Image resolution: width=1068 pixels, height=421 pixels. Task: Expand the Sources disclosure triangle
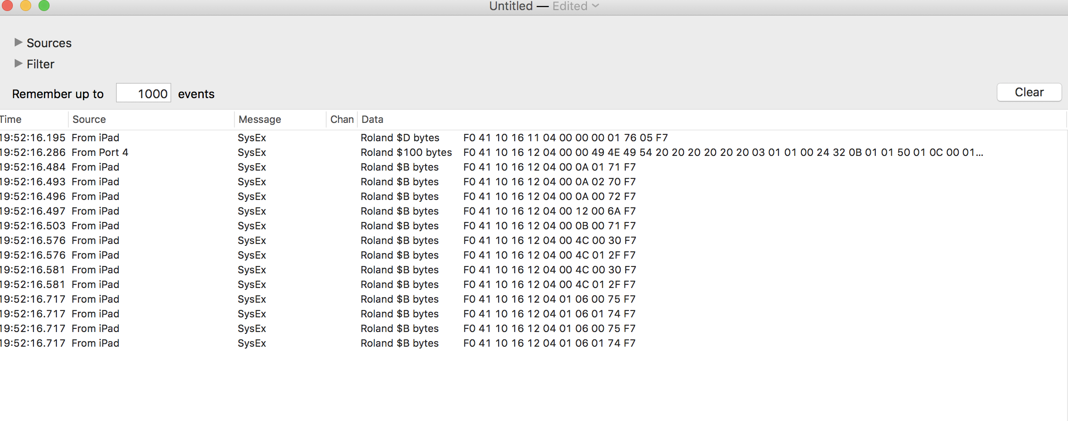[18, 42]
